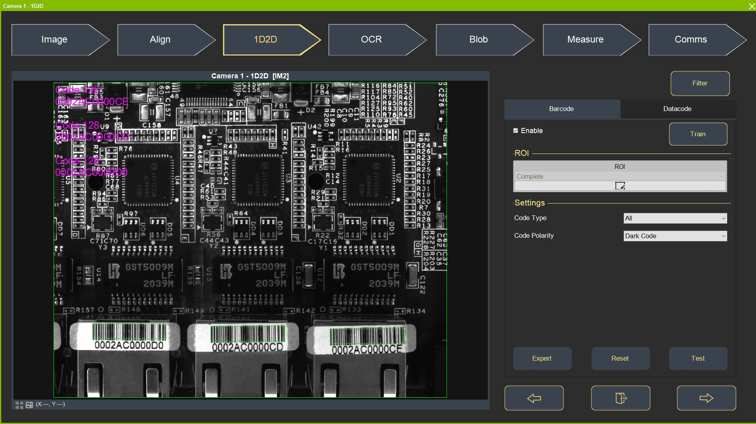The height and width of the screenshot is (424, 756).
Task: Toggle the Enable checkbox
Action: tap(515, 131)
